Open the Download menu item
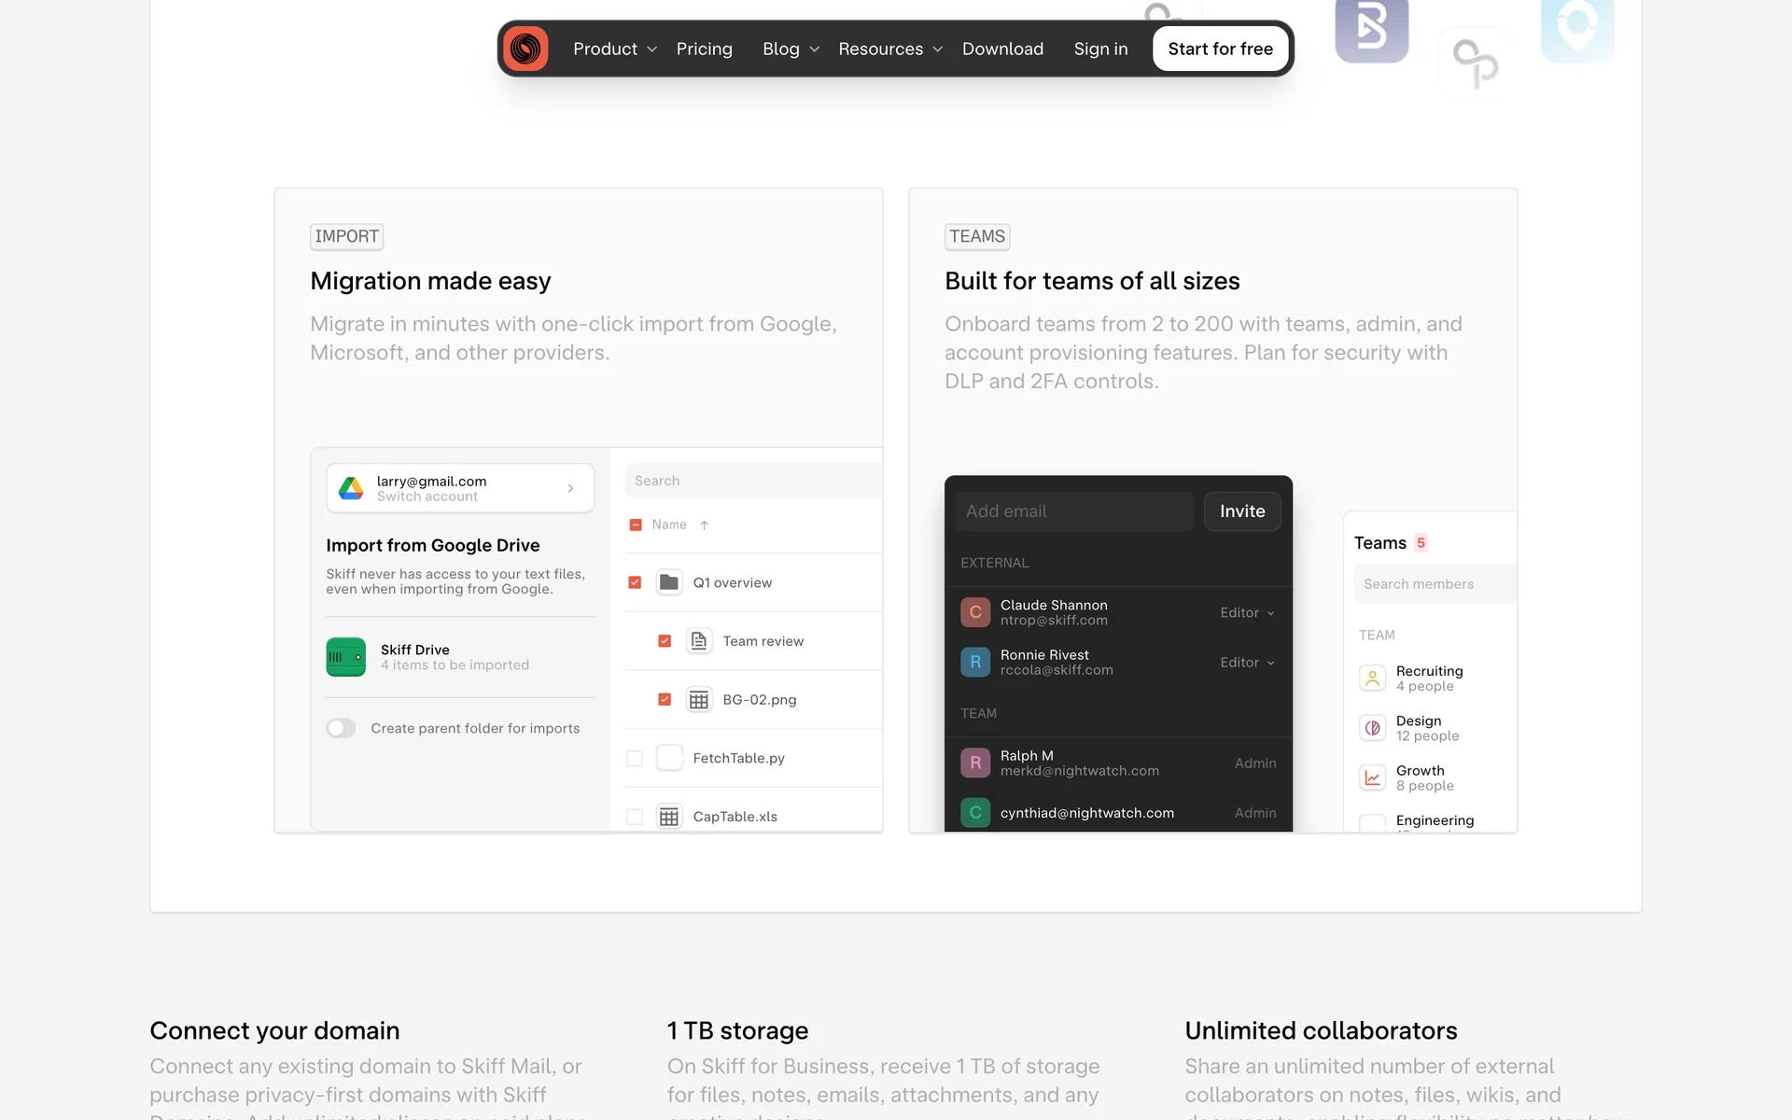Viewport: 1792px width, 1120px height. tap(1002, 49)
